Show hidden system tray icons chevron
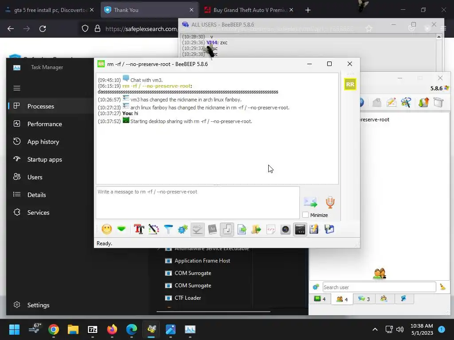Viewport: 454px width, 340px height. coord(375,329)
